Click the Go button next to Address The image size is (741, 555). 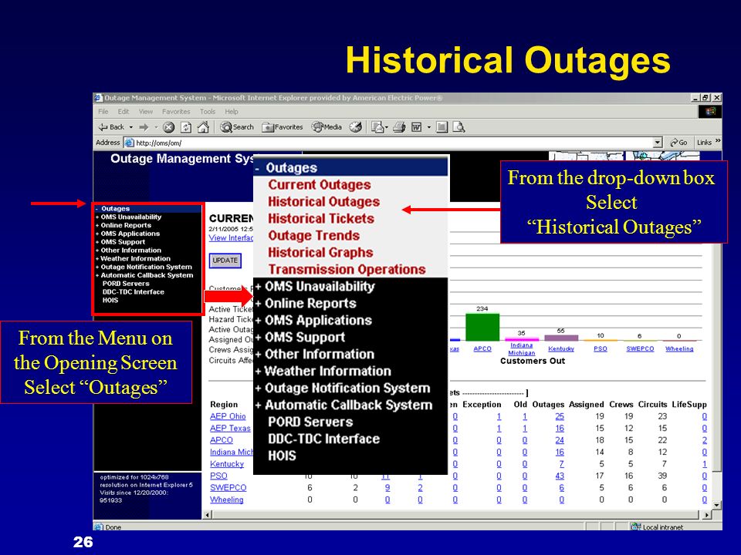678,143
